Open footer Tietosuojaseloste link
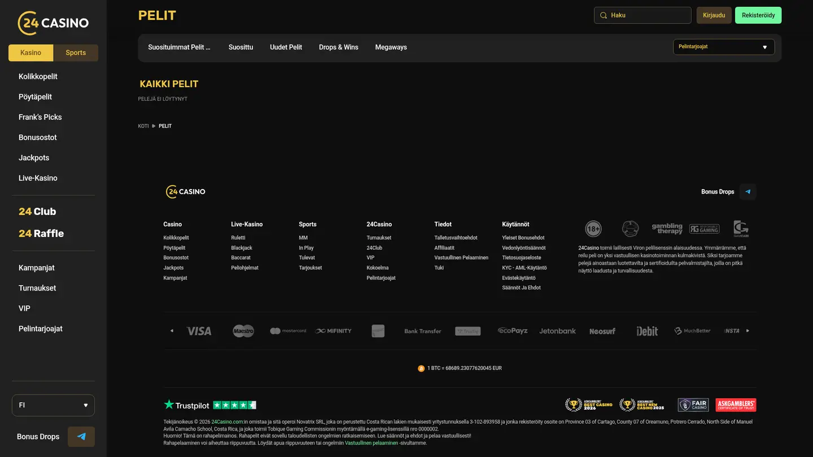813x457 pixels. click(522, 258)
